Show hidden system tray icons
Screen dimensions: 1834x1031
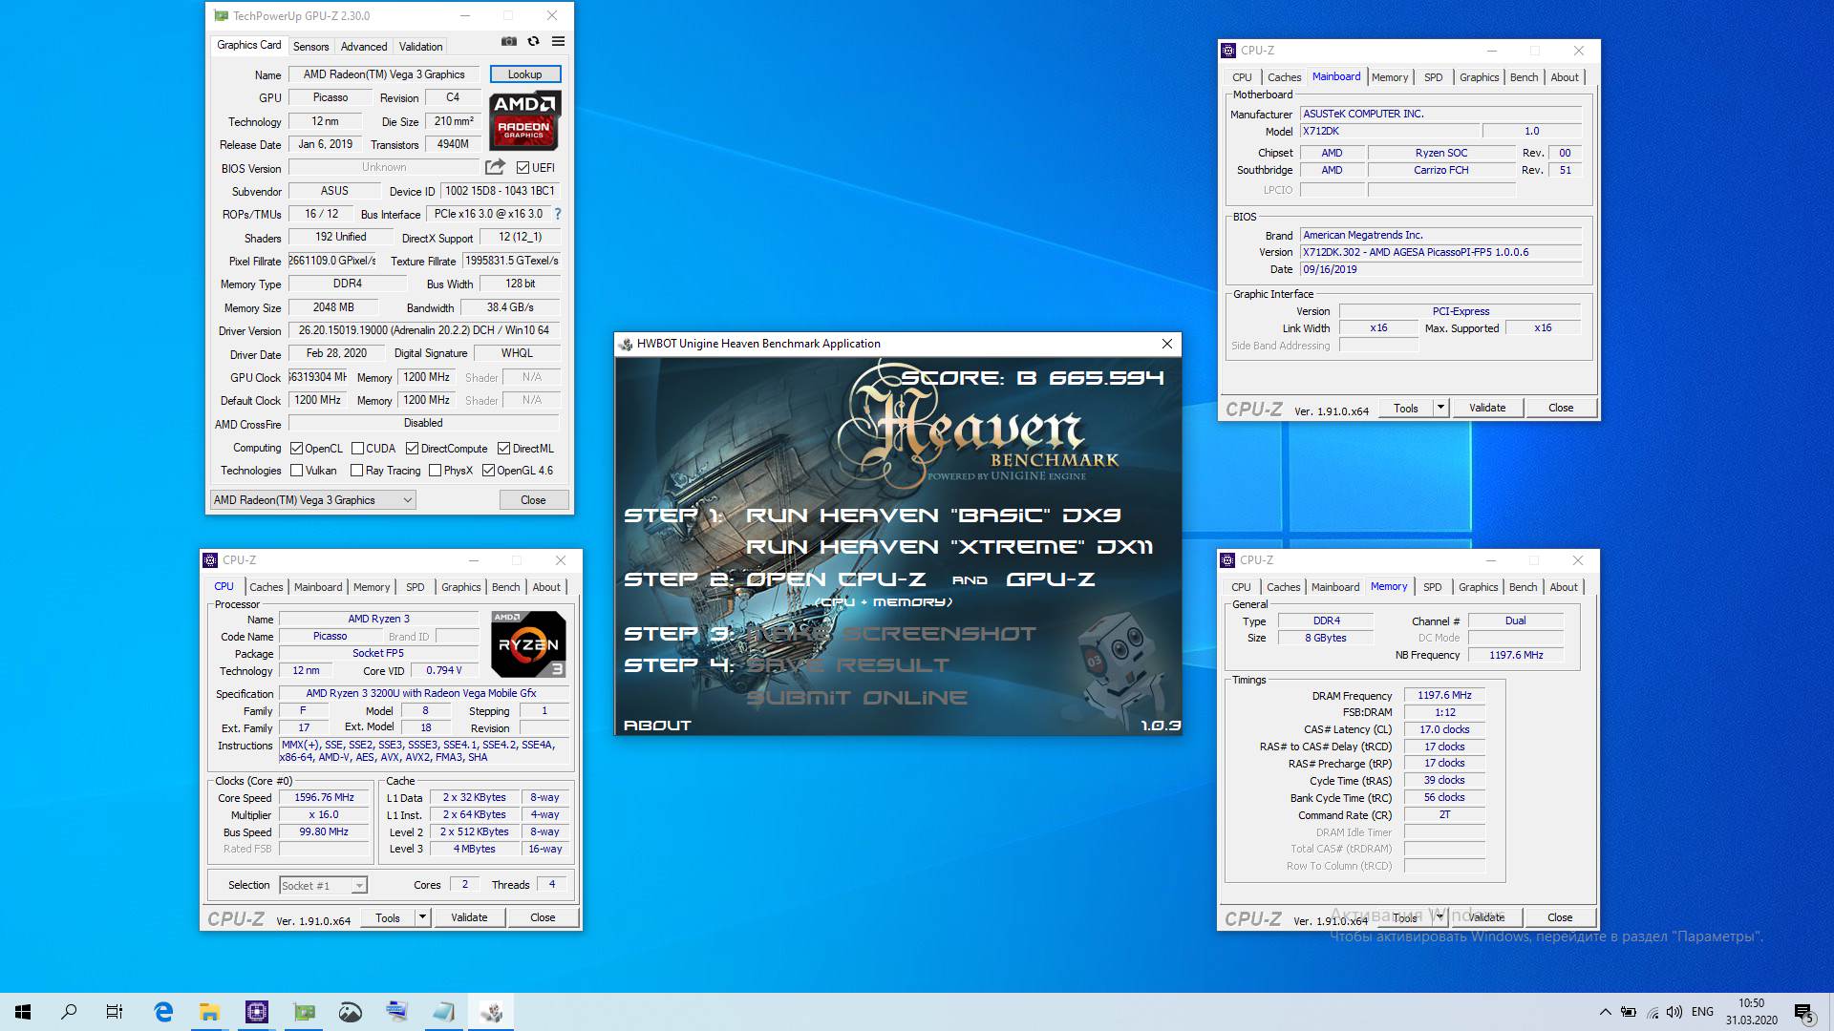click(x=1605, y=1012)
